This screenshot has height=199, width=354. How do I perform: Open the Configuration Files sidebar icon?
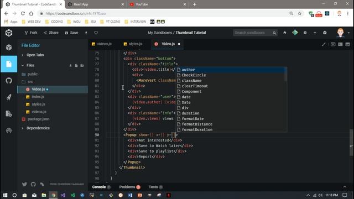[x=9, y=114]
